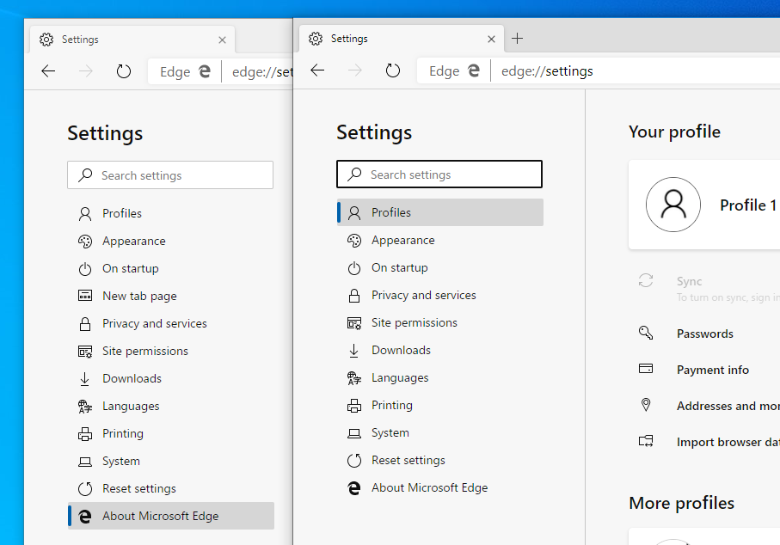Open About Microsoft Edge in right window sidebar
This screenshot has height=545, width=780.
pyautogui.click(x=439, y=487)
